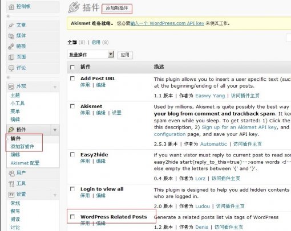This screenshot has height=231, width=291.
Task: Select 常规 under 设置
Action: point(15,203)
